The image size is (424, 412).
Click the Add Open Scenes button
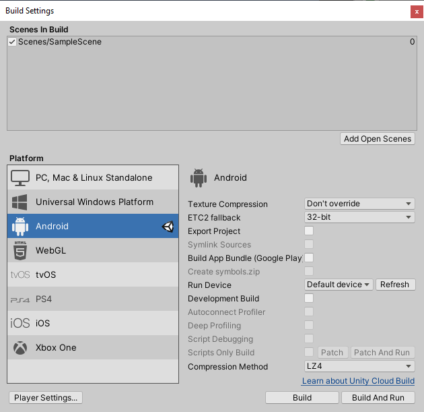point(378,139)
